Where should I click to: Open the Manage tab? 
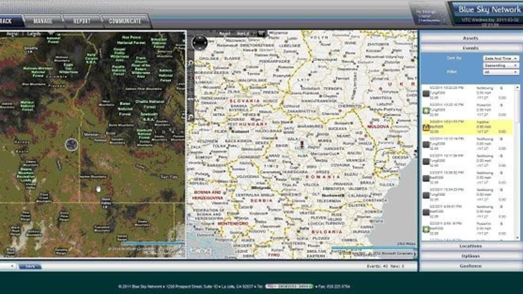point(43,21)
